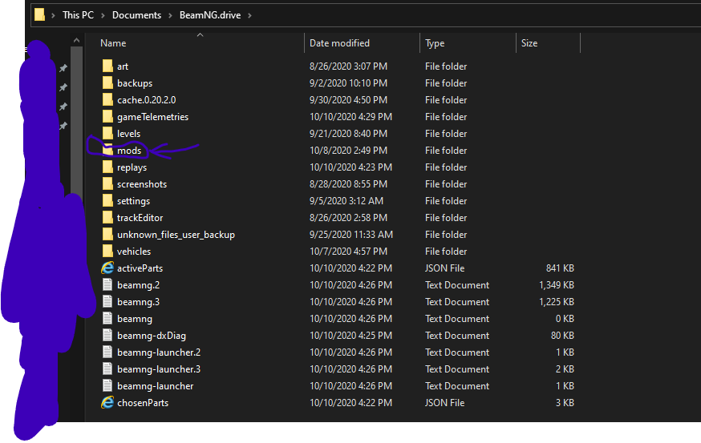Click the address bar folder icon
This screenshot has height=443, width=701.
pos(39,14)
